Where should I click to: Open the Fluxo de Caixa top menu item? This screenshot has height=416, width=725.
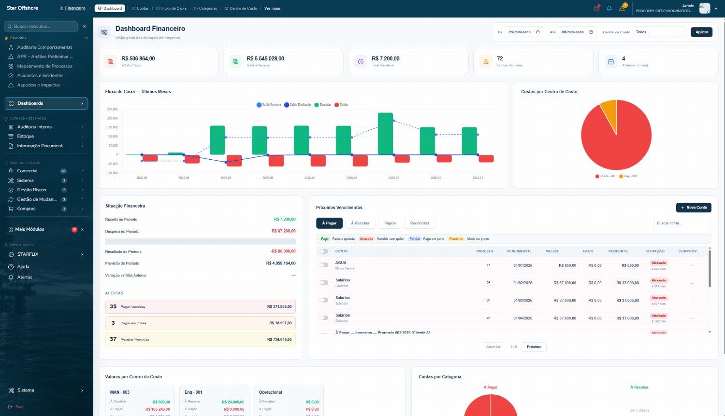point(171,8)
